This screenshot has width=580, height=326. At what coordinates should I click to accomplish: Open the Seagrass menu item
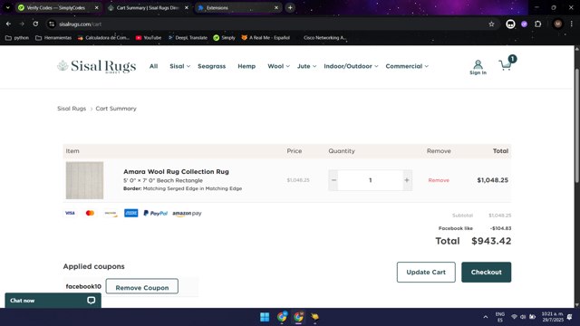click(x=211, y=66)
